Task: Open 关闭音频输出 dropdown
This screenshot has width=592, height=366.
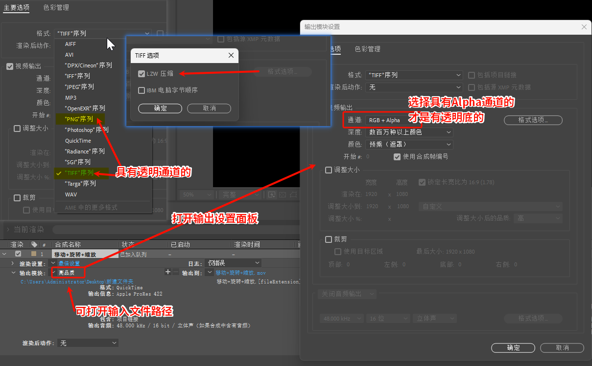Action: 347,294
